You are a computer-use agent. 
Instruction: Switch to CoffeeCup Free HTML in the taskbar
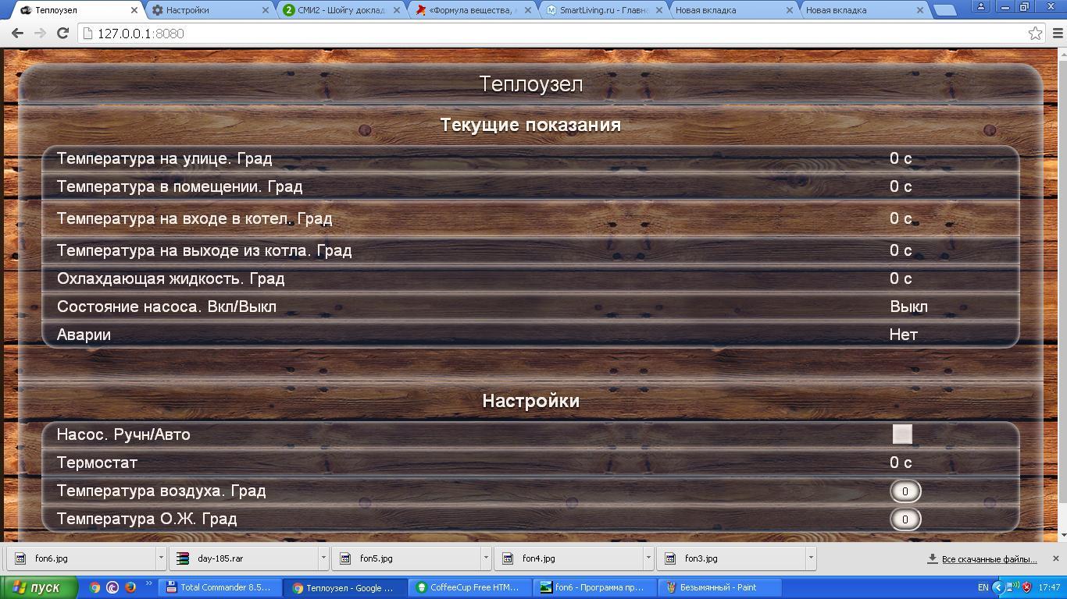pos(470,587)
